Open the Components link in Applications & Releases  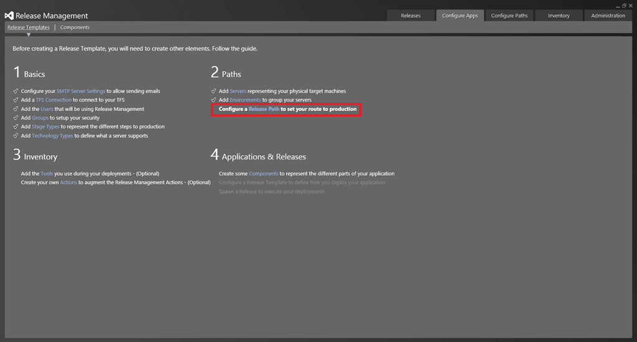pyautogui.click(x=264, y=174)
